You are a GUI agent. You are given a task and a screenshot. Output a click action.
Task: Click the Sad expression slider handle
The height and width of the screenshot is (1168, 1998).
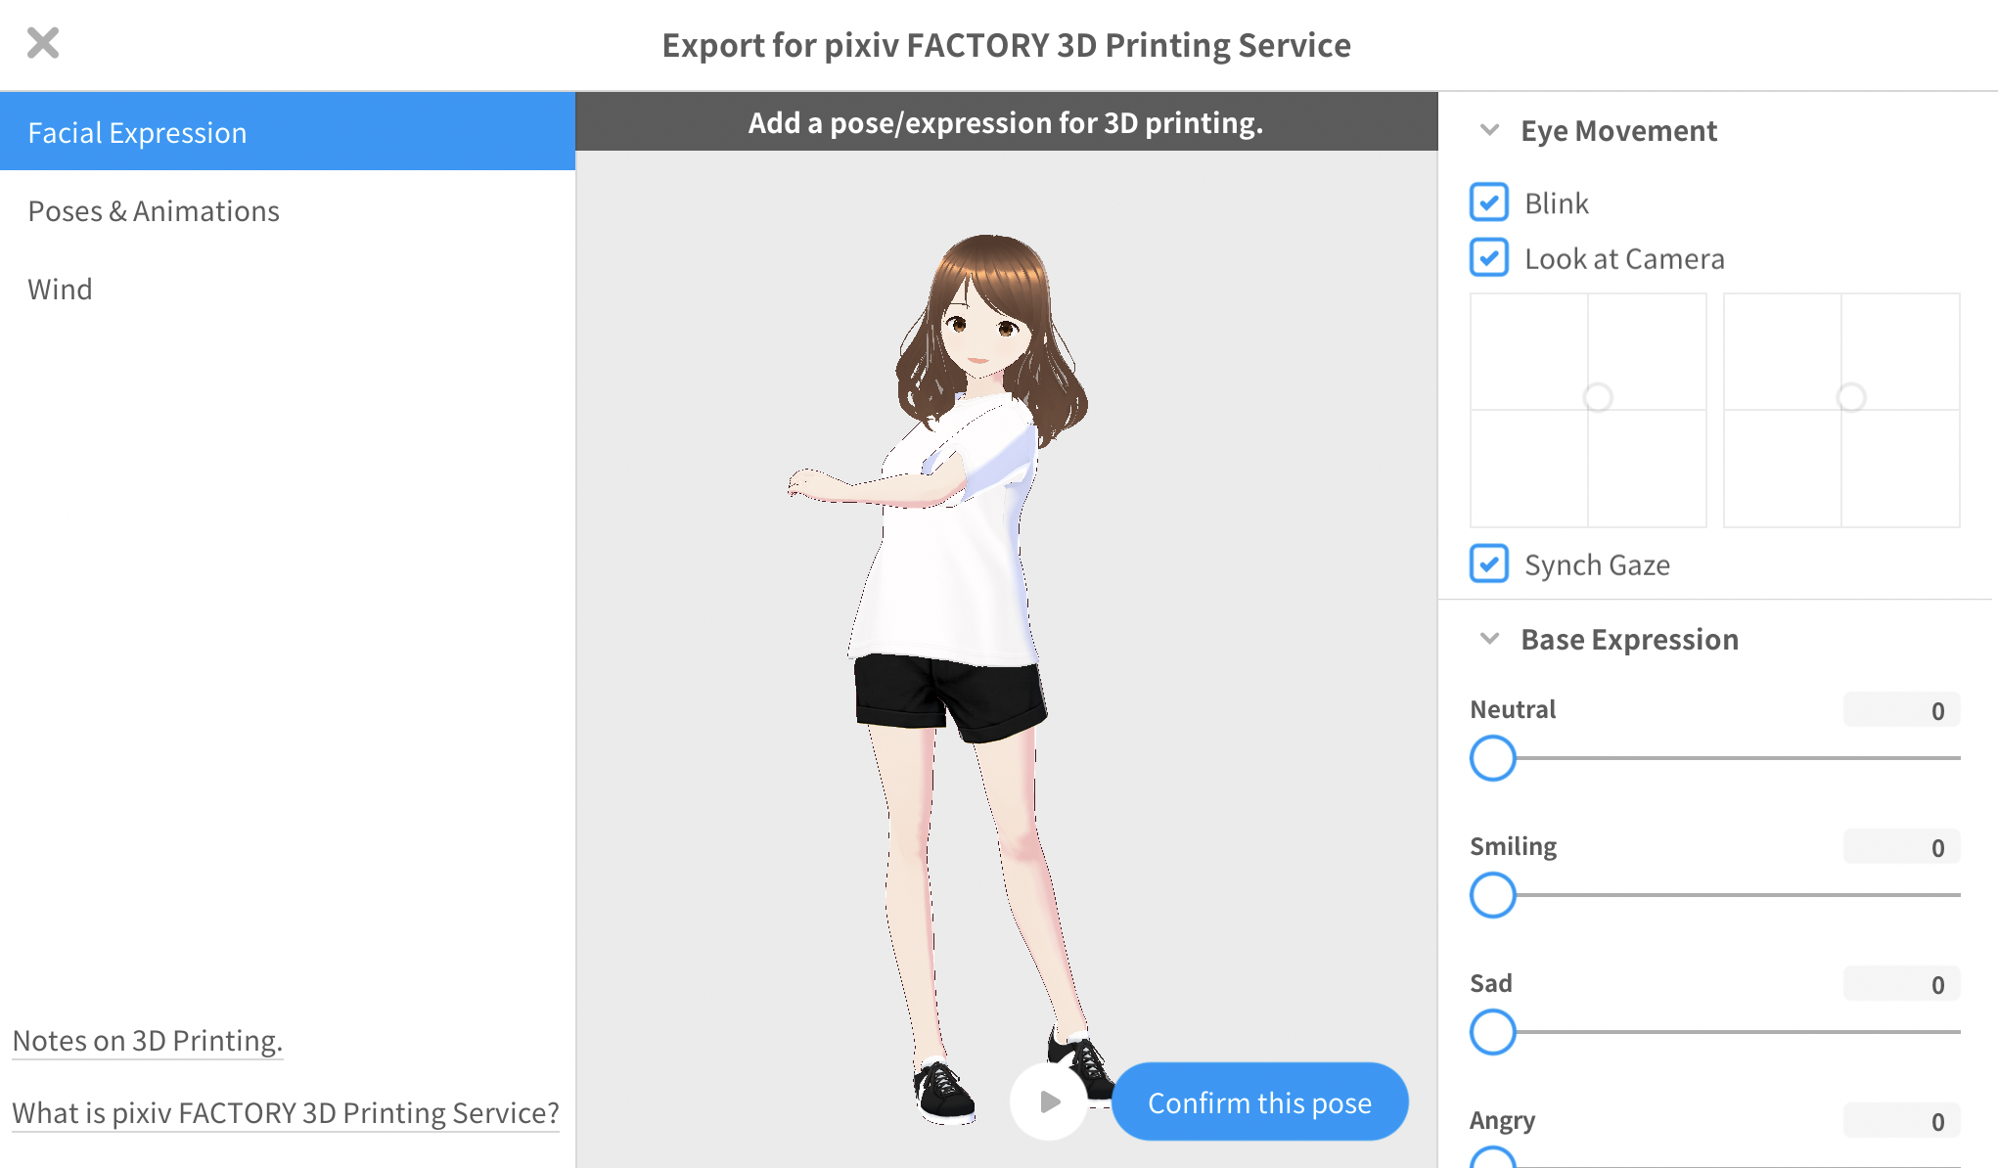1493,1032
